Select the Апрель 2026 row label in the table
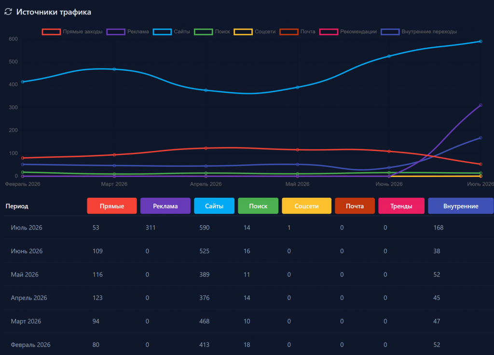Image resolution: width=494 pixels, height=355 pixels. coord(29,298)
